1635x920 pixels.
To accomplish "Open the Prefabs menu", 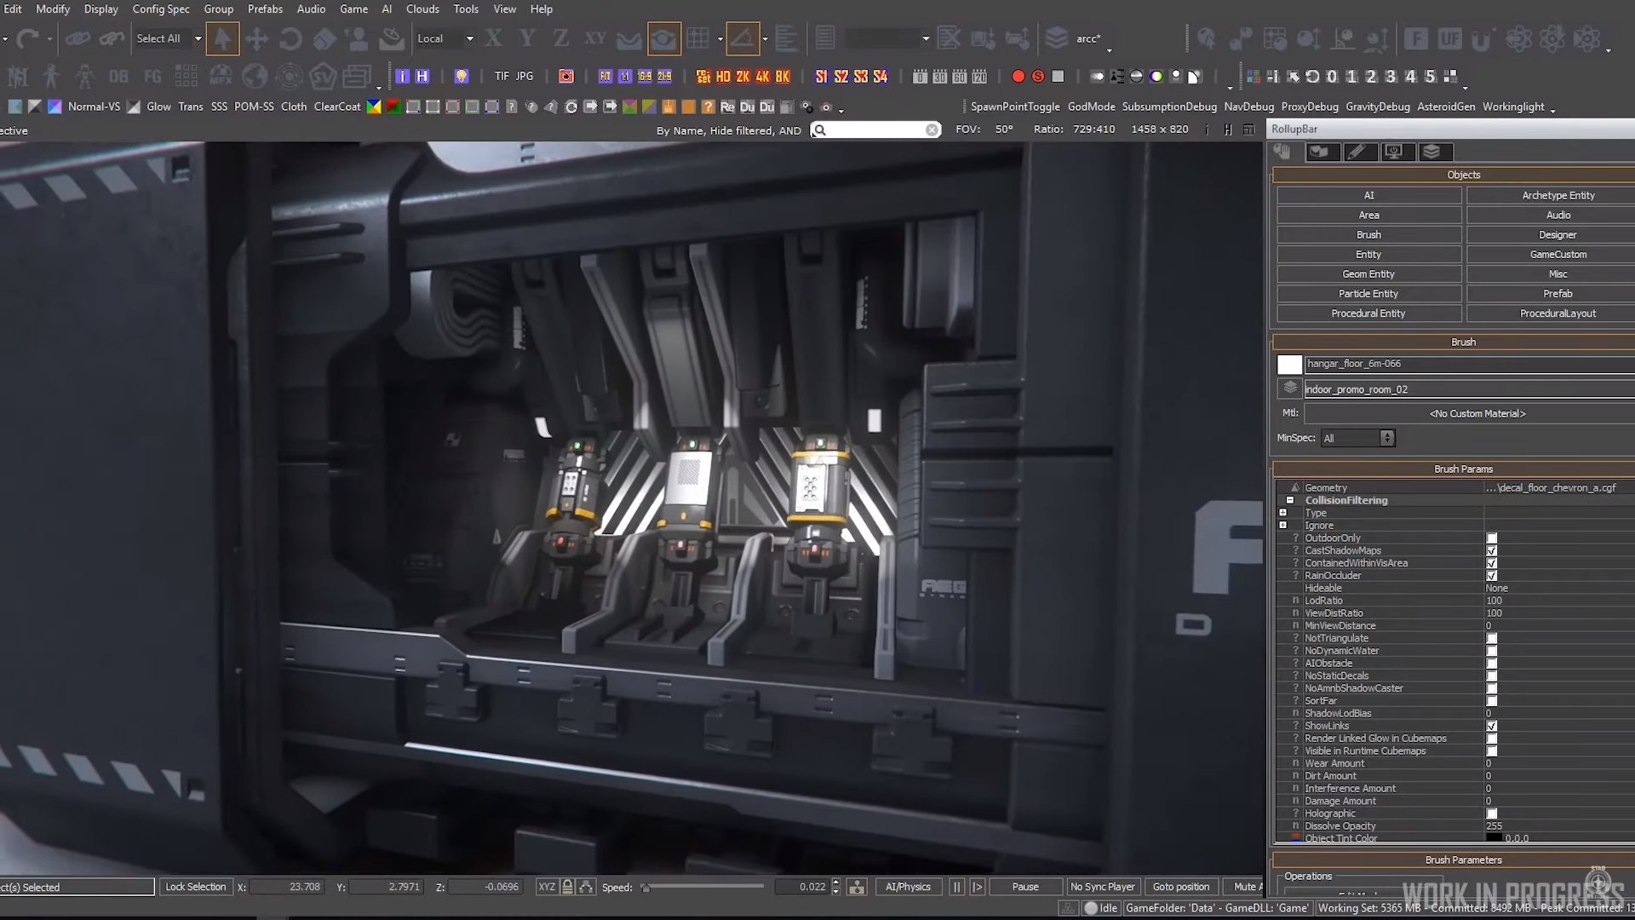I will point(265,9).
